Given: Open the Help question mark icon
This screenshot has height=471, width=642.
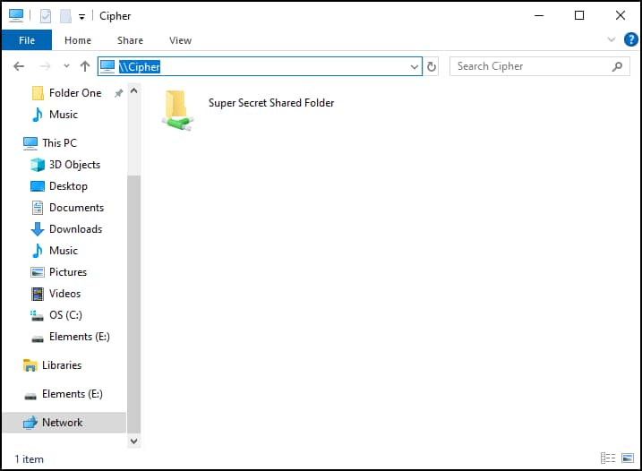Looking at the screenshot, I should (630, 39).
